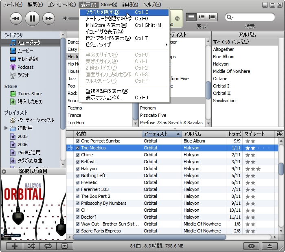Uncheck Frenetic song checkbox
The height and width of the screenshot is (252, 285).
78,182
